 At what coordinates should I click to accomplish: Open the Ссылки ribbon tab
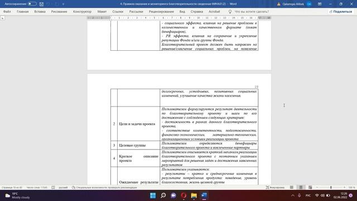pos(118,11)
